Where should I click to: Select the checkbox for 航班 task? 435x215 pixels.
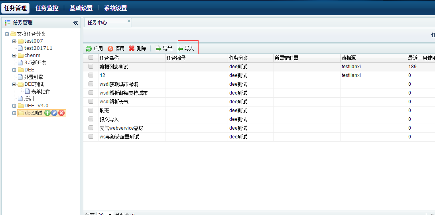tap(91, 110)
